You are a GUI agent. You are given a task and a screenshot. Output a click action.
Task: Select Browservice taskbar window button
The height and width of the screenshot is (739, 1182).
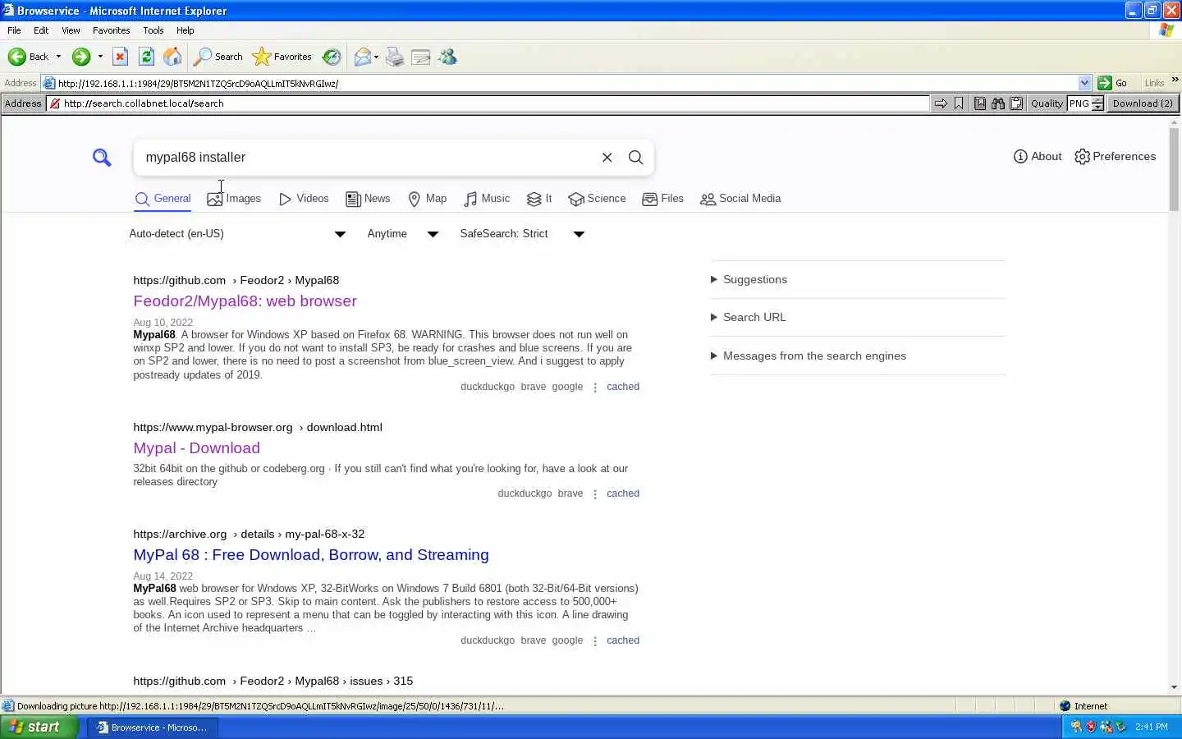click(152, 728)
